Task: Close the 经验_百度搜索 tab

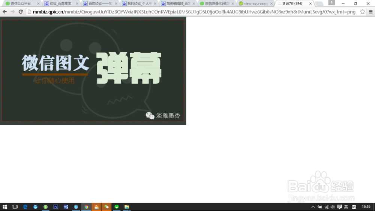Action: click(77, 4)
